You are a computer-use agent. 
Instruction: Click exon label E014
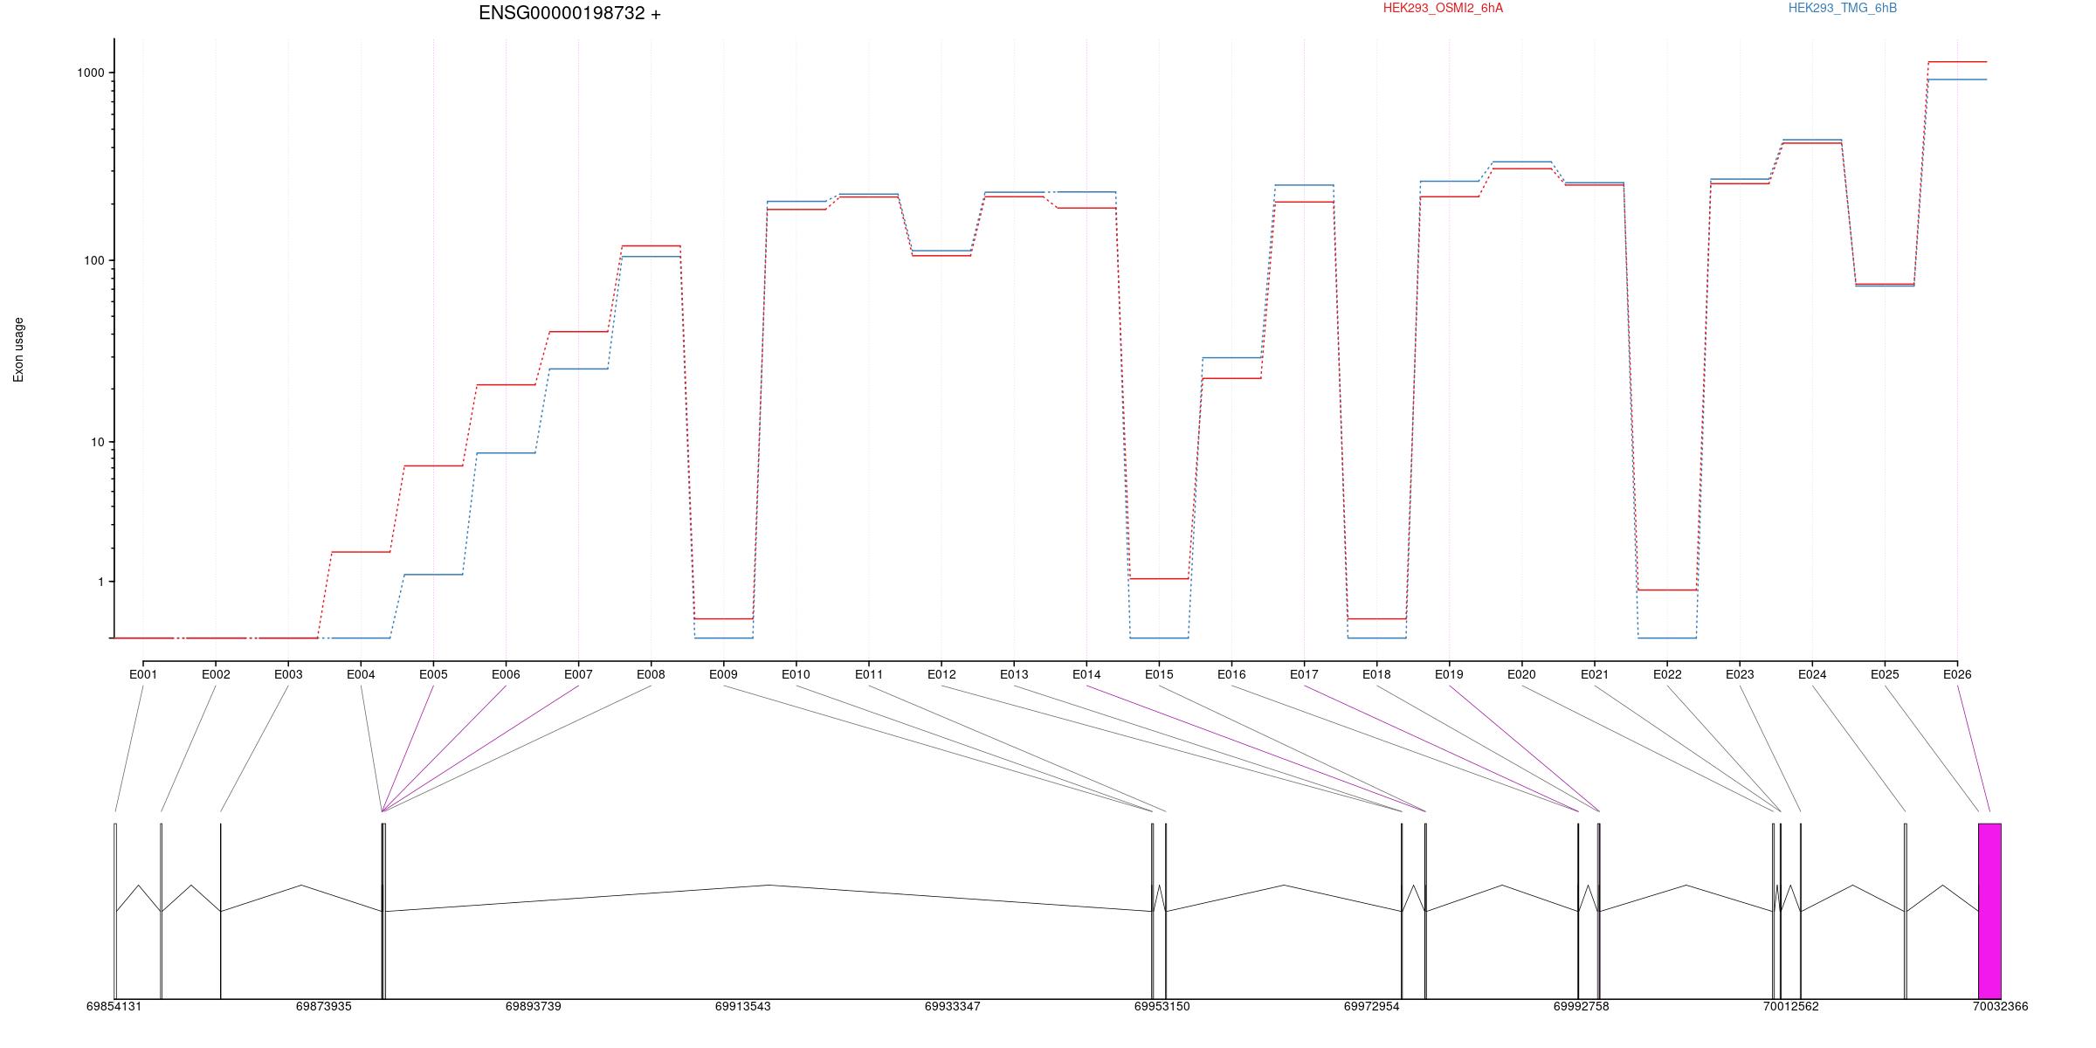[1086, 674]
